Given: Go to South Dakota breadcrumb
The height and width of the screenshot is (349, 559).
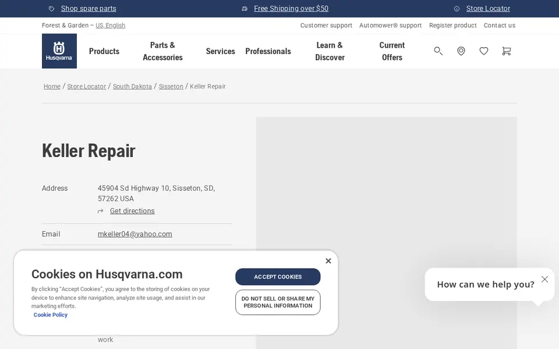Looking at the screenshot, I should pyautogui.click(x=132, y=86).
